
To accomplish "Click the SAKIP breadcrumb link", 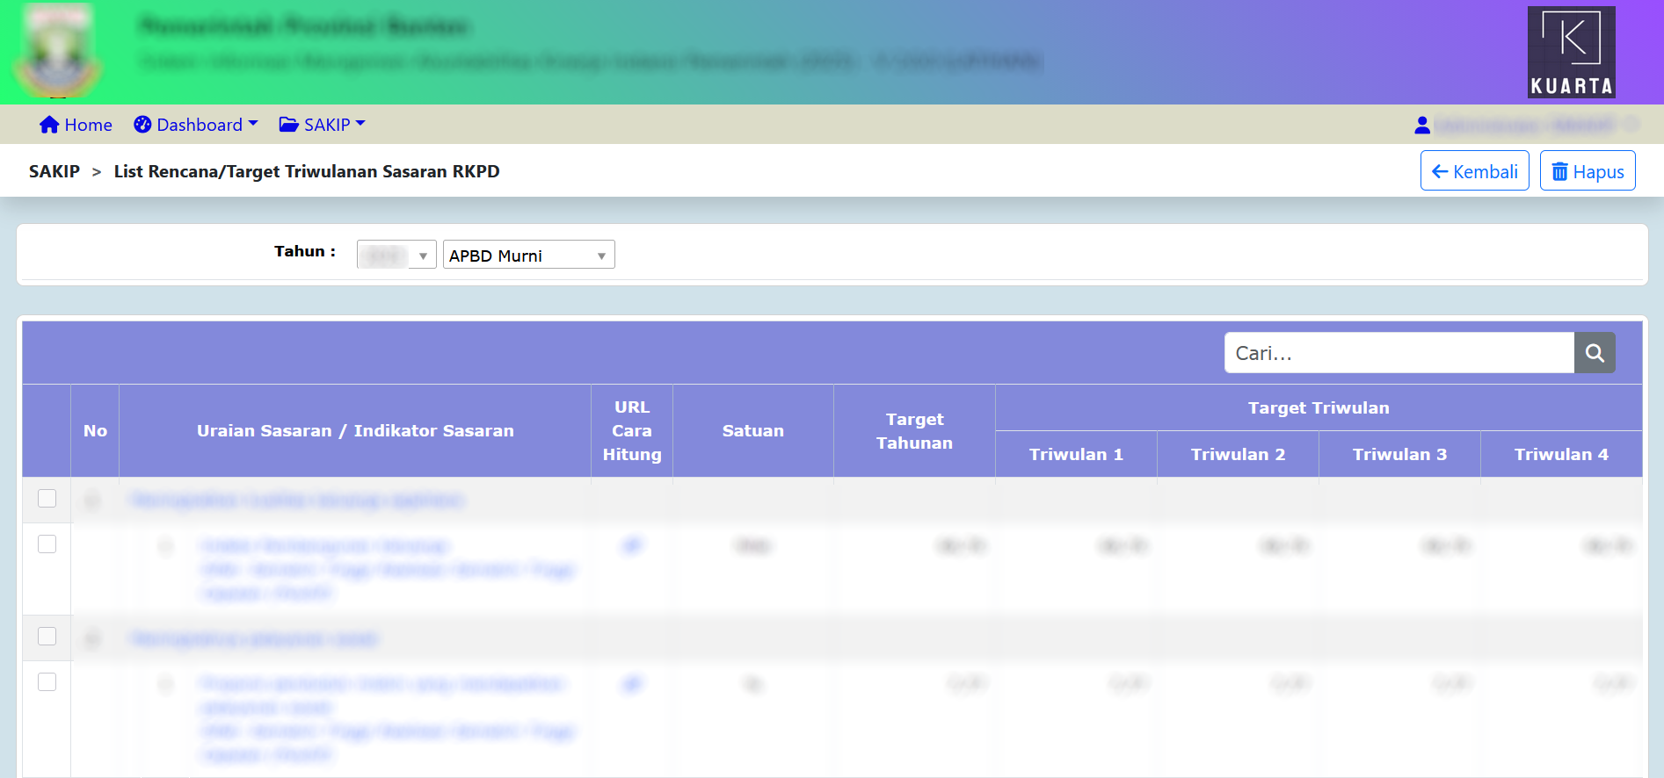I will click(54, 171).
